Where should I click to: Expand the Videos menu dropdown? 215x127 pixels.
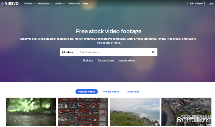29,4
